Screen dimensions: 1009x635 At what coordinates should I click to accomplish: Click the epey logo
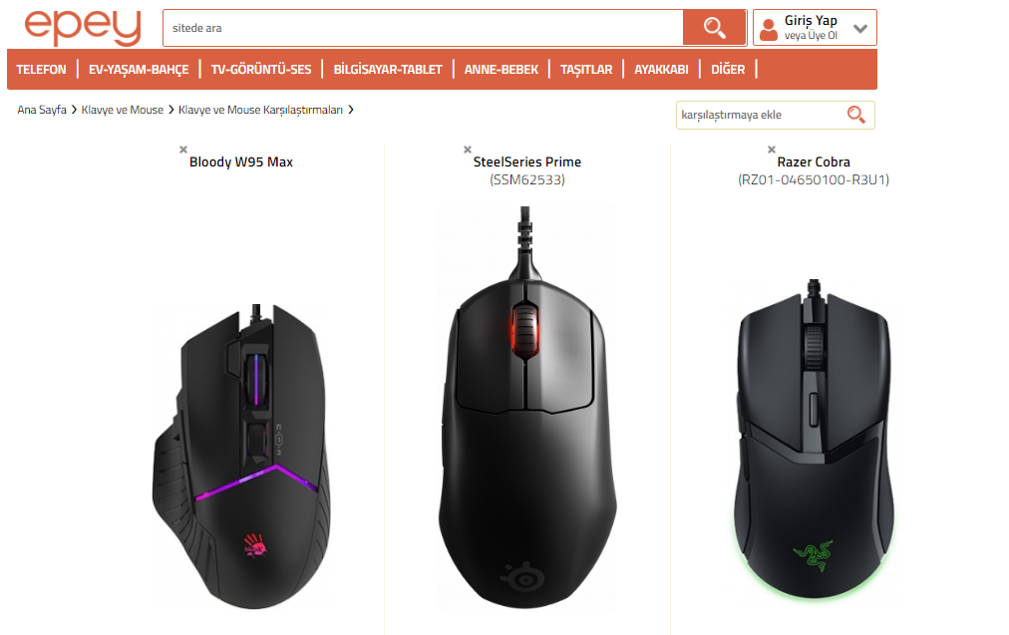[x=83, y=28]
